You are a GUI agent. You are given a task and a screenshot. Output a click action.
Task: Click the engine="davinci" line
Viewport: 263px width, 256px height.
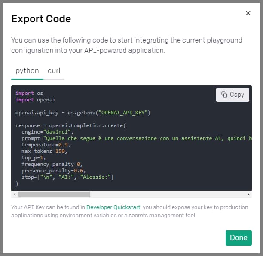(44, 132)
